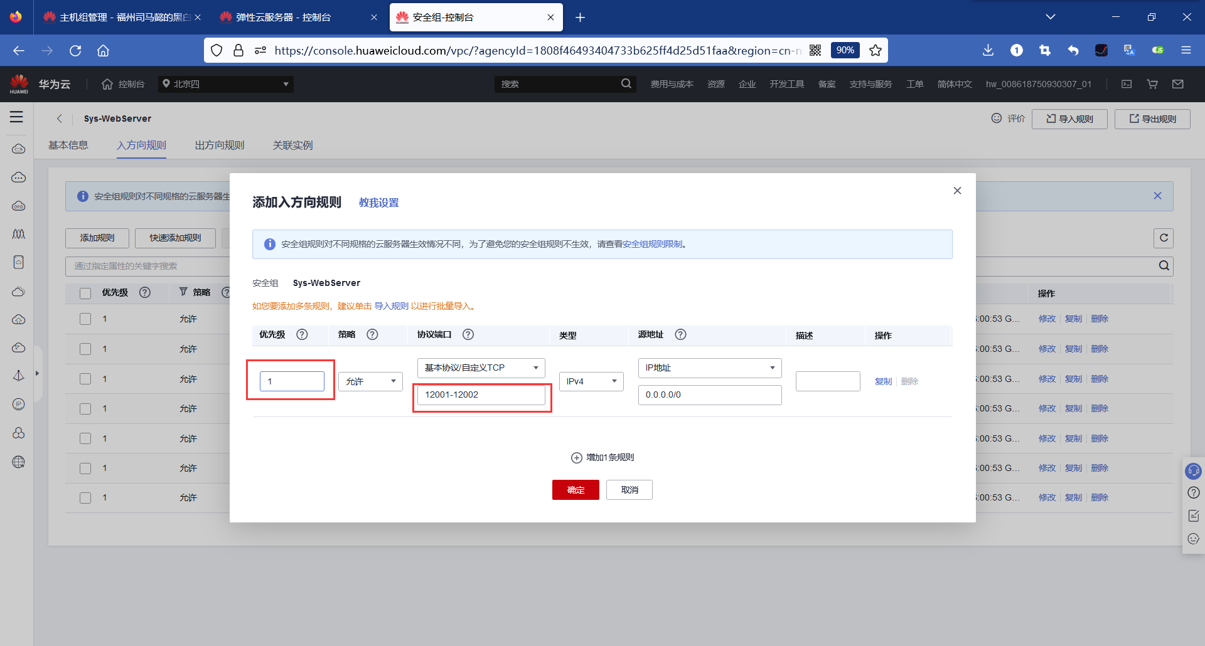This screenshot has height=646, width=1205.
Task: Switch to 出方向规则 tab
Action: [220, 146]
